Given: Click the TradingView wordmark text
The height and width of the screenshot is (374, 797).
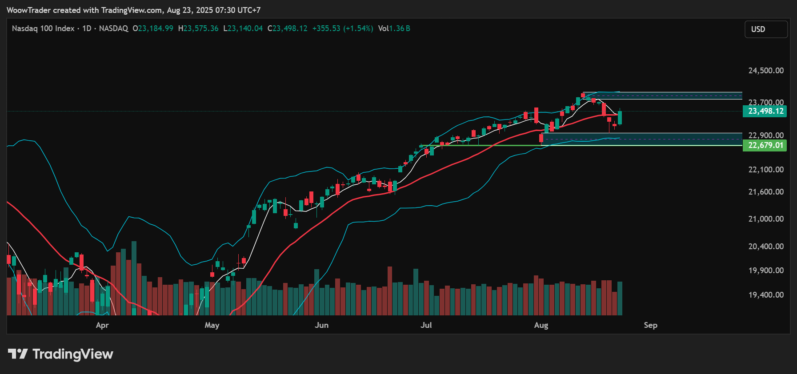Looking at the screenshot, I should pyautogui.click(x=73, y=354).
